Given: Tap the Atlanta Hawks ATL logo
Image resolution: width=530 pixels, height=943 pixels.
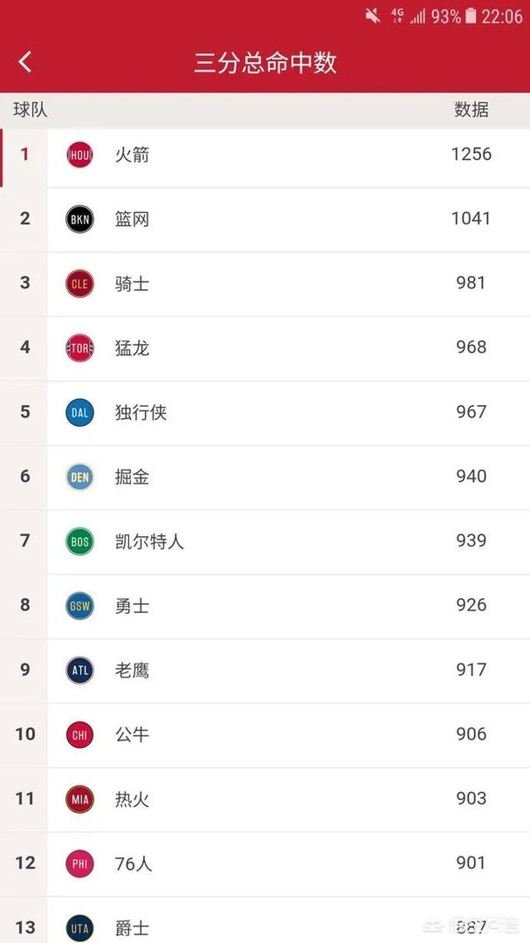Looking at the screenshot, I should click(x=79, y=670).
